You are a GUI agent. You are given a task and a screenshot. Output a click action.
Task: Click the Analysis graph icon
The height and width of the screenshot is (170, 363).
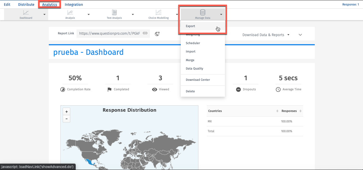click(x=70, y=12)
